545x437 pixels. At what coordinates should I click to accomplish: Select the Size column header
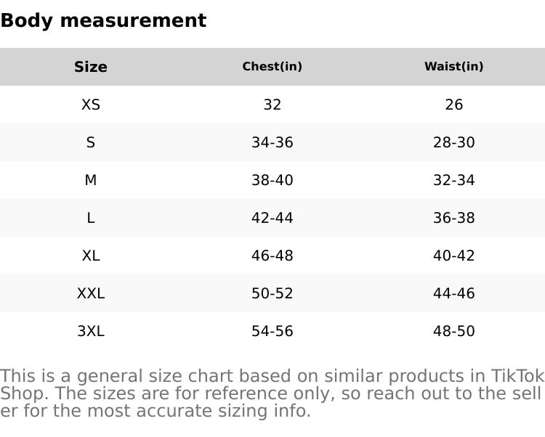click(91, 67)
